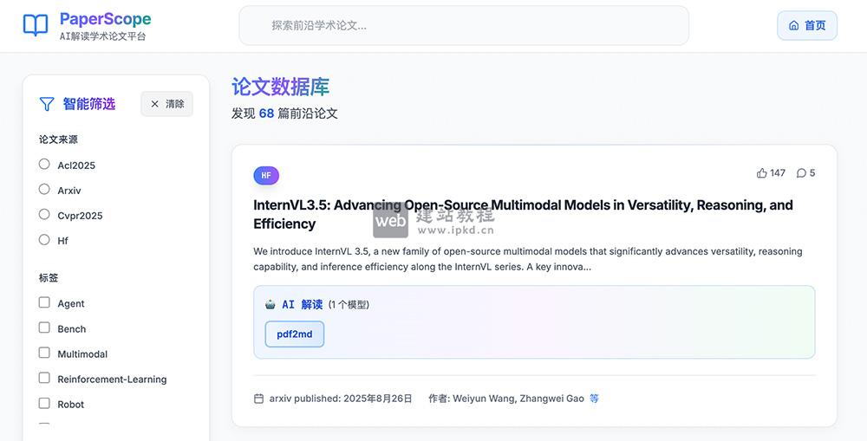Click the paper abstract starting 'We introduce InternVL 3.5'
The width and height of the screenshot is (867, 441).
528,259
